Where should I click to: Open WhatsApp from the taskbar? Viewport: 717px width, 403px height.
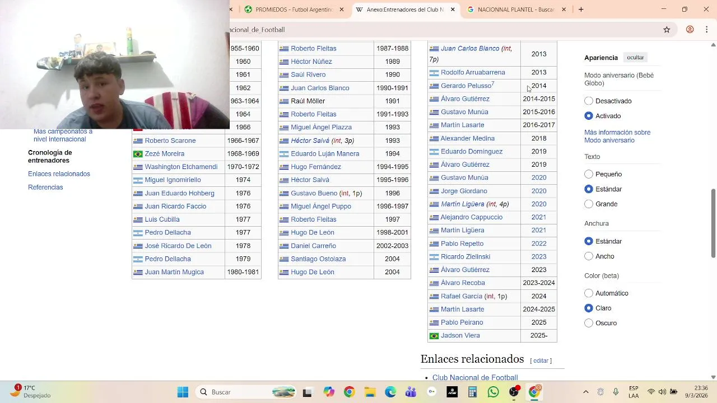493,392
